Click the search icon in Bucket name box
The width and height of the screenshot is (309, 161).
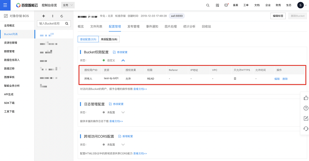[67, 24]
